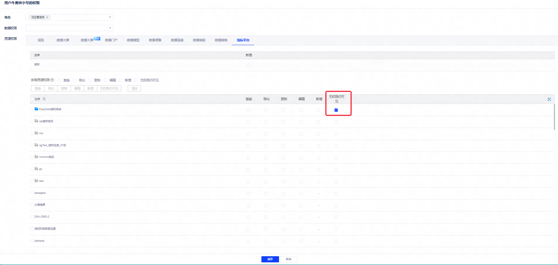
Task: Click the search icon beside 资源 header
Action: click(x=44, y=99)
